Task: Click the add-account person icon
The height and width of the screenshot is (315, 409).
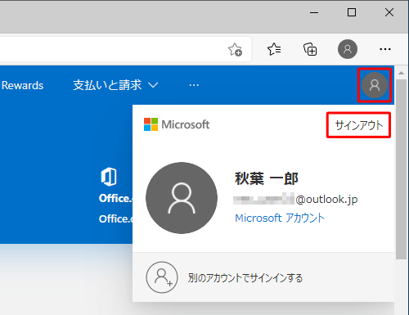Action: click(162, 277)
